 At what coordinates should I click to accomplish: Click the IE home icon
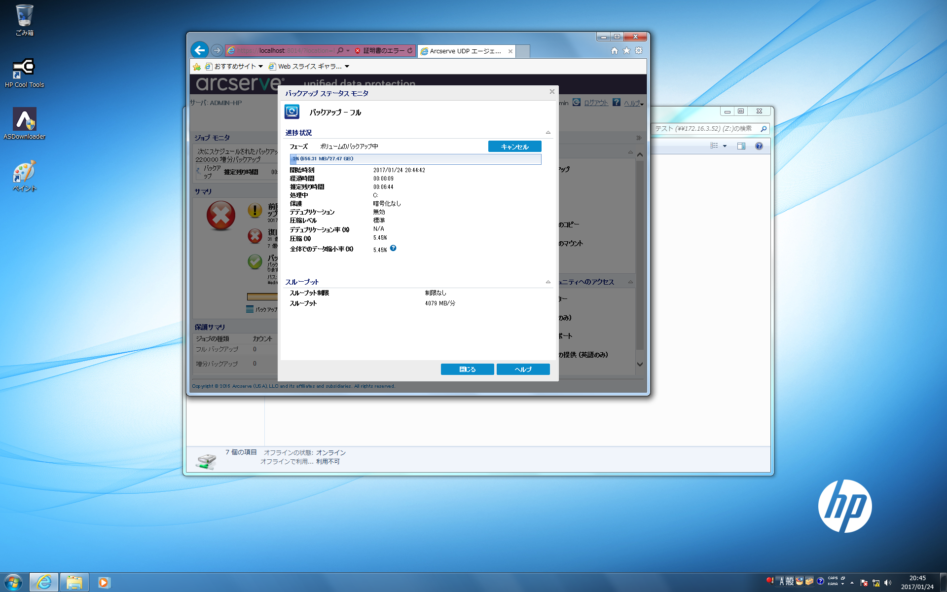(614, 50)
